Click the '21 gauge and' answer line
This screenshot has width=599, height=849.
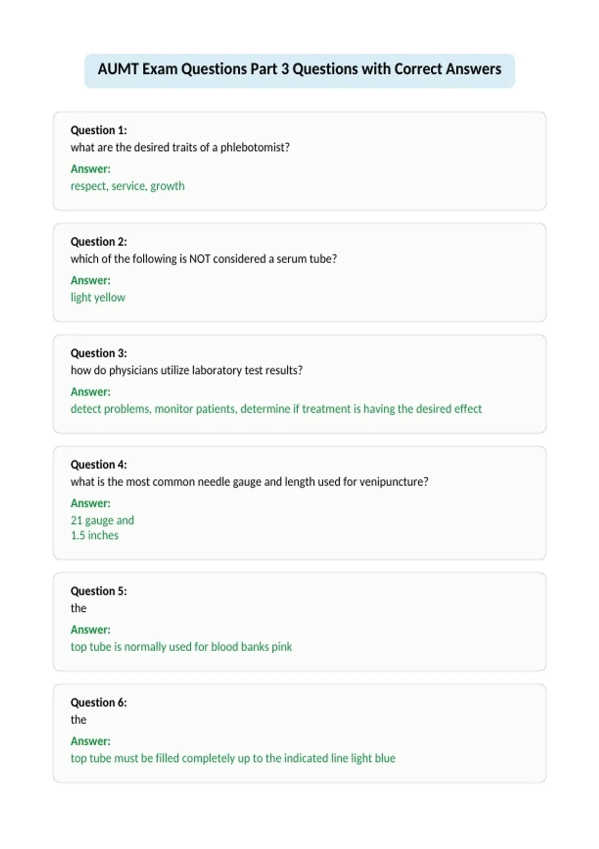point(102,520)
